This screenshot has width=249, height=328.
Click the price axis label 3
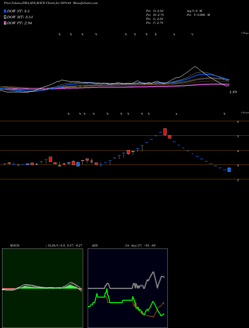tap(238, 165)
